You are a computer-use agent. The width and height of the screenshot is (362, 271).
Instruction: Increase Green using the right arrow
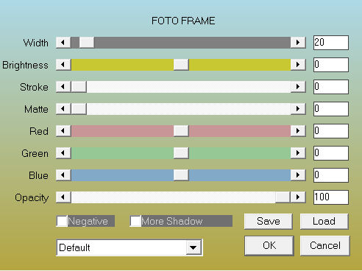298,153
